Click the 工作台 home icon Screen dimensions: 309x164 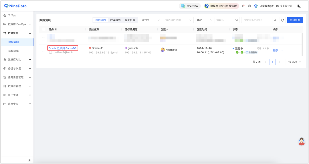click(5, 15)
